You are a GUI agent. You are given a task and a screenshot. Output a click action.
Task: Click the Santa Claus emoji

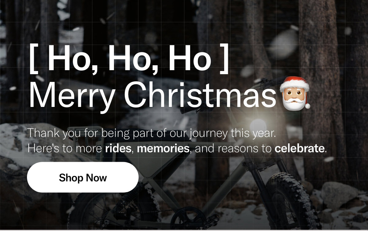[x=295, y=93]
